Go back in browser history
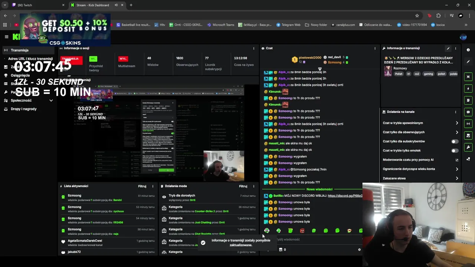Image resolution: width=475 pixels, height=267 pixels. tap(5, 16)
